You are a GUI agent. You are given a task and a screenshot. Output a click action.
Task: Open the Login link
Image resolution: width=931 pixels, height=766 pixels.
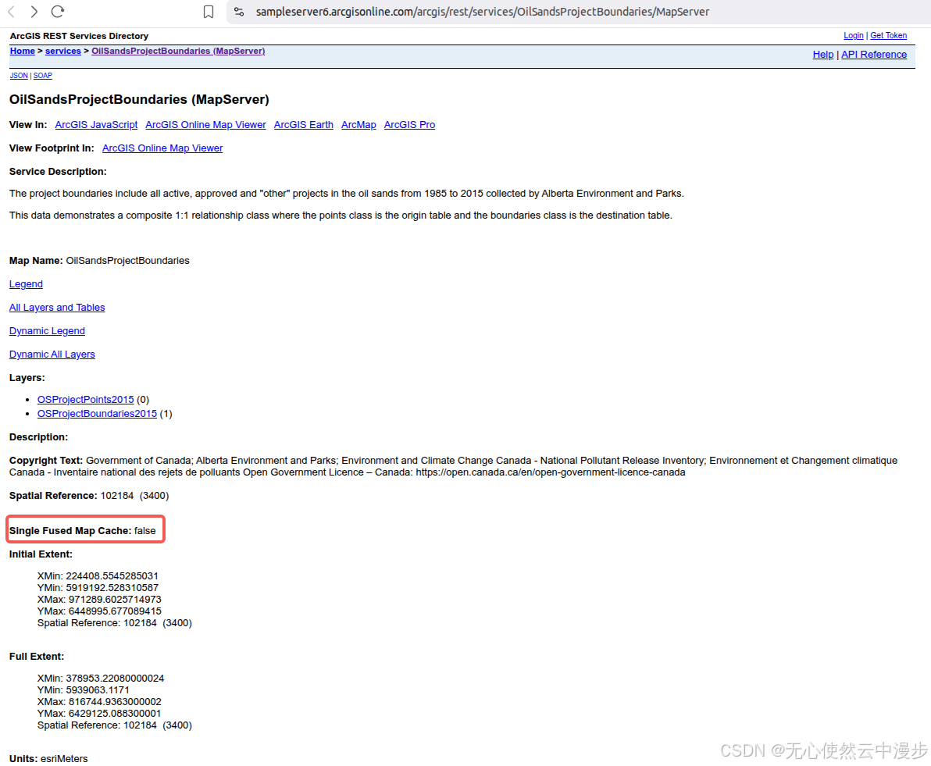click(x=853, y=36)
